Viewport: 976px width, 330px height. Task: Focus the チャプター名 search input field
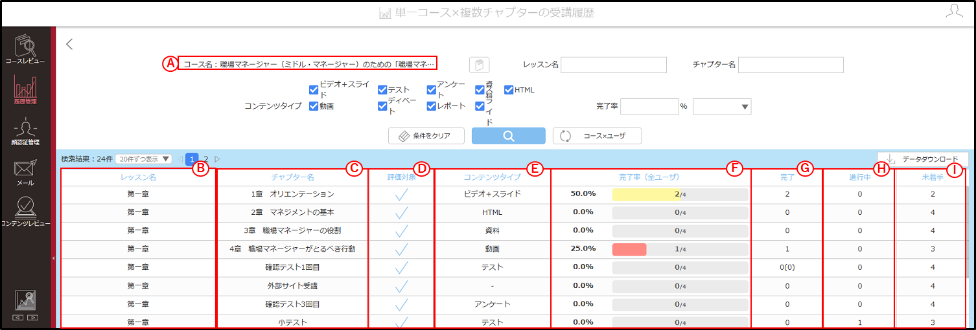(791, 65)
